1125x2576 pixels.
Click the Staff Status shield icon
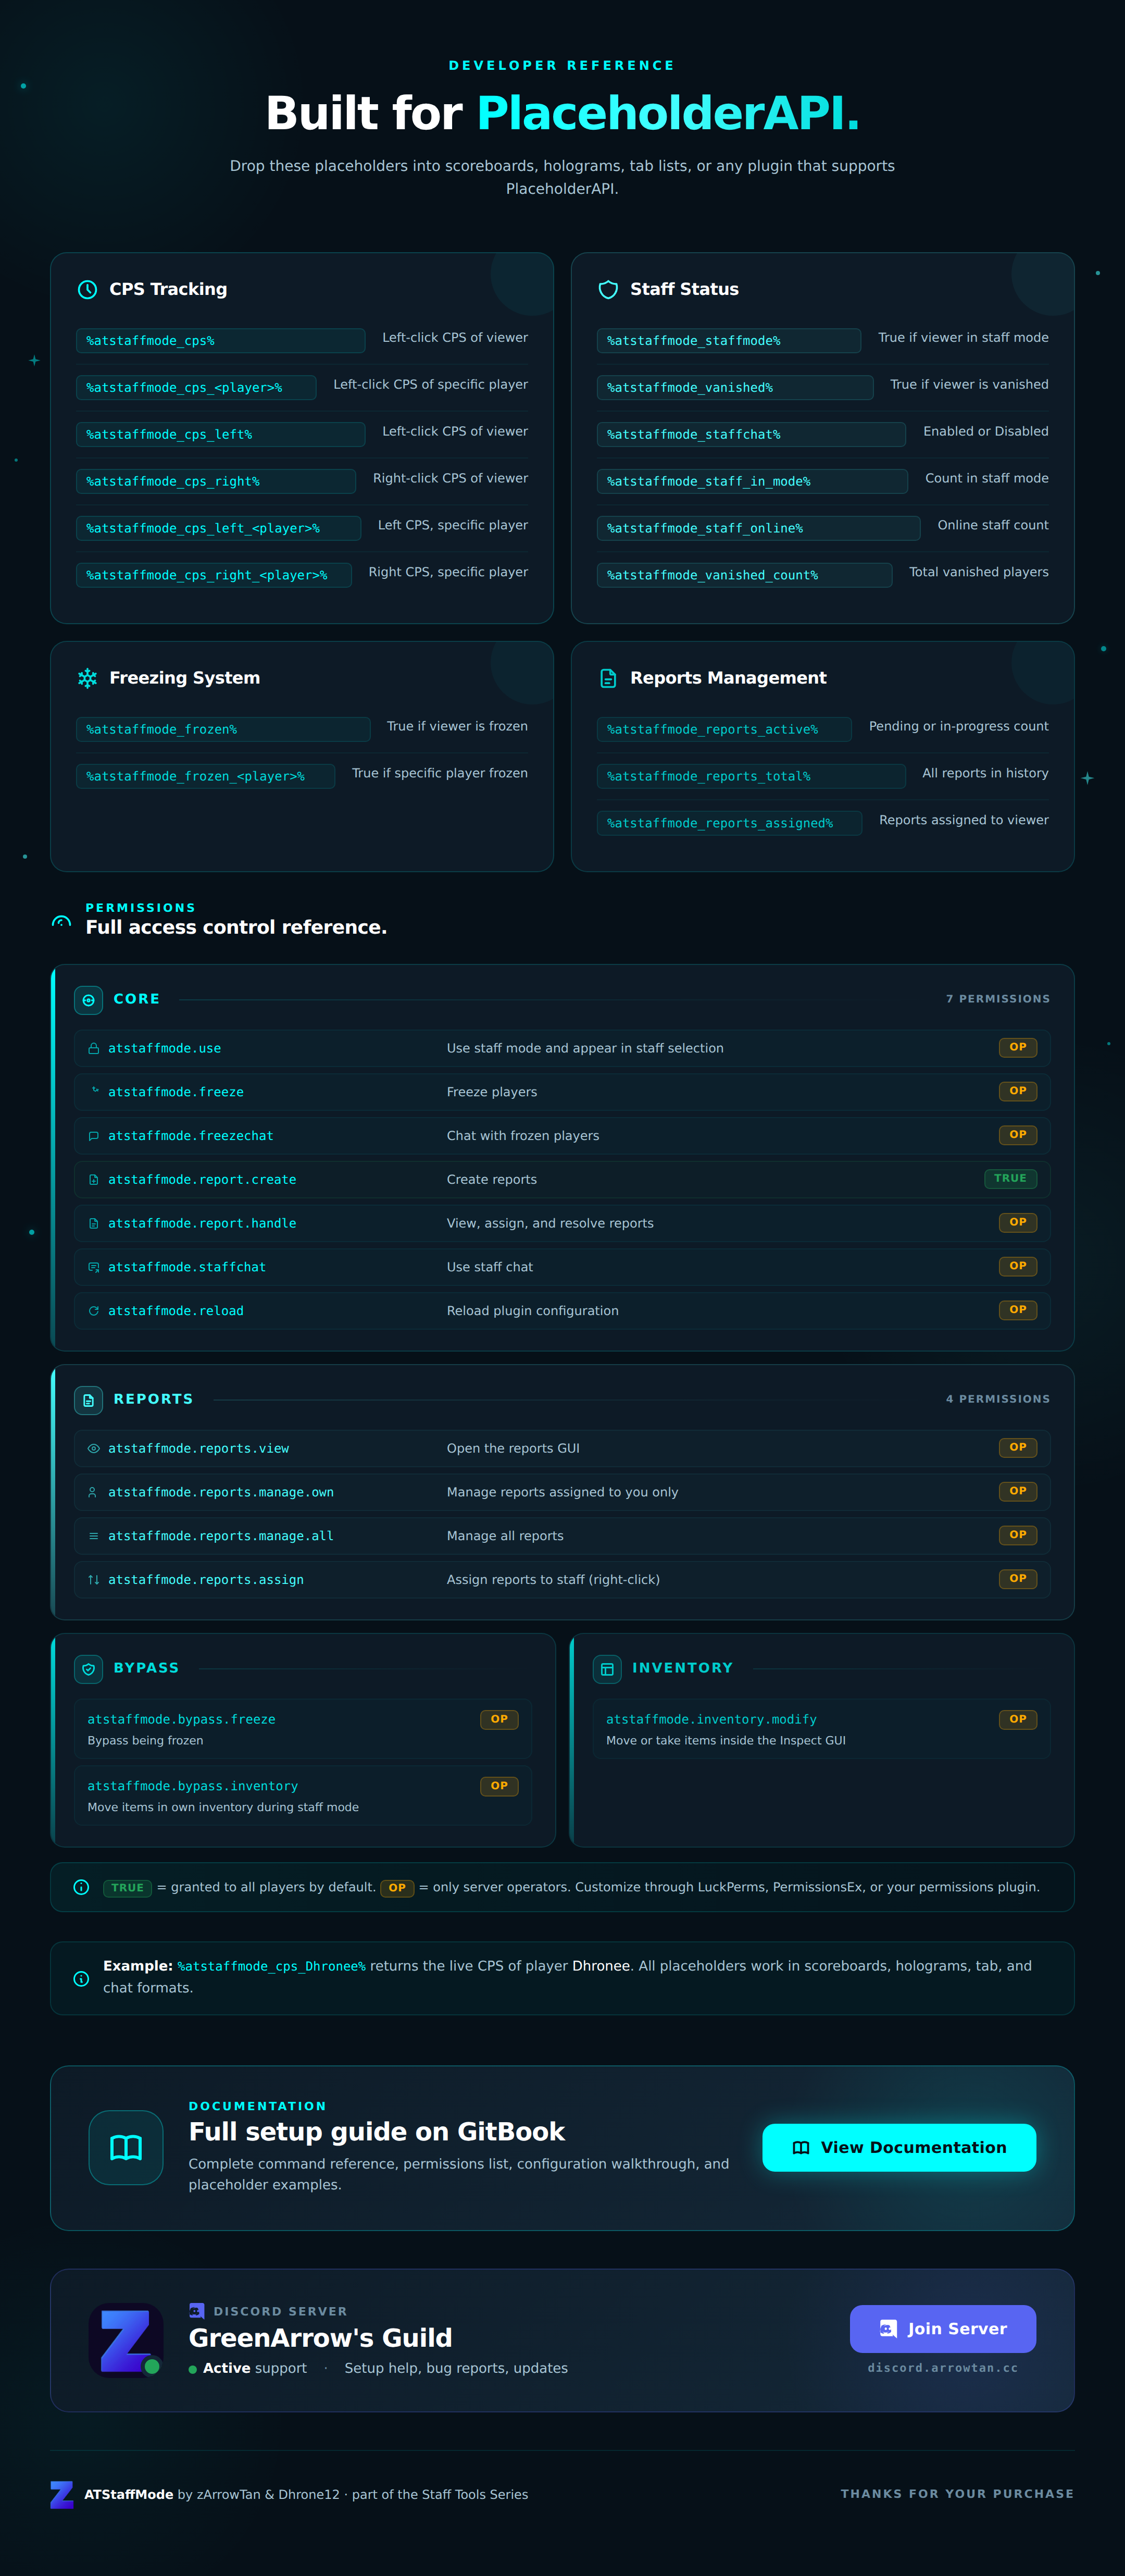click(608, 290)
